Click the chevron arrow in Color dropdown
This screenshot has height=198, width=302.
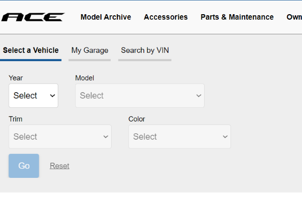tap(225, 137)
